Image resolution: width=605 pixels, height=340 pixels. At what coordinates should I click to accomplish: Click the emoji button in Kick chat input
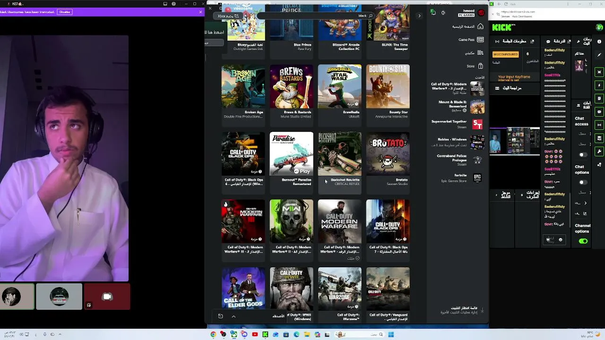coord(561,240)
